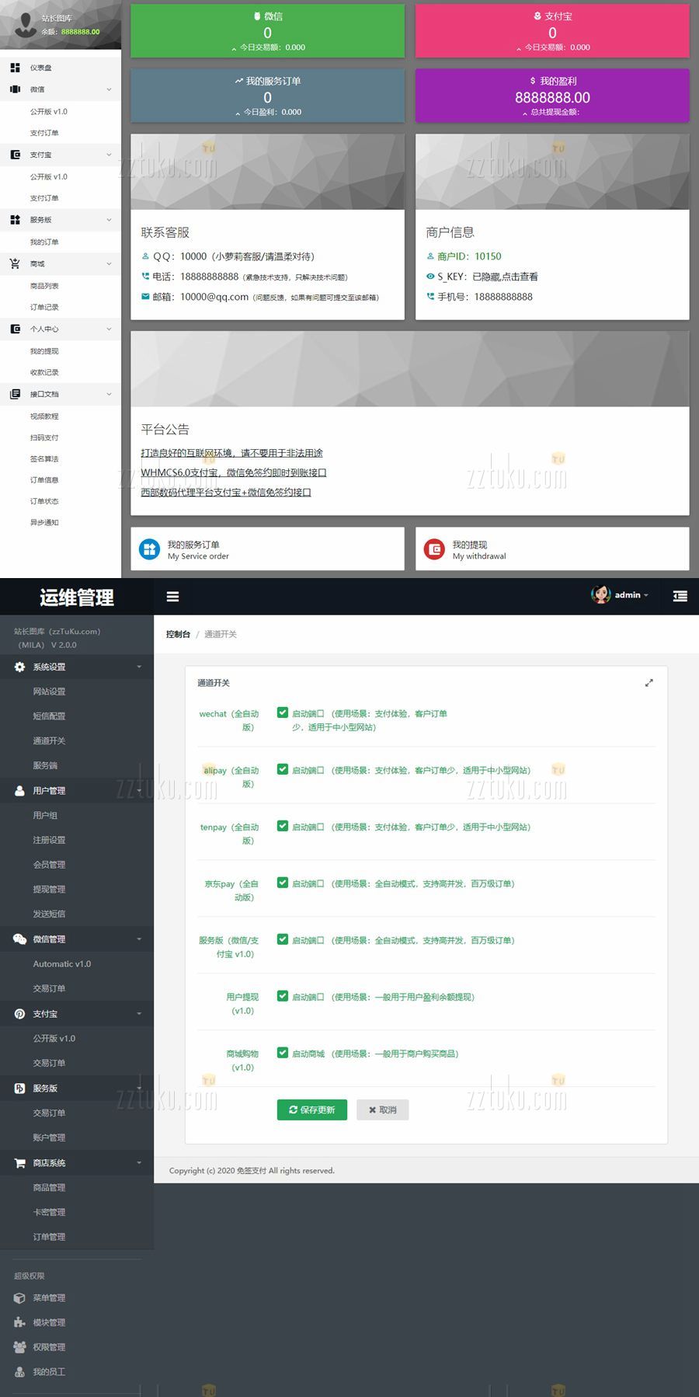
Task: Click the green 保存更新 button
Action: [x=312, y=1110]
